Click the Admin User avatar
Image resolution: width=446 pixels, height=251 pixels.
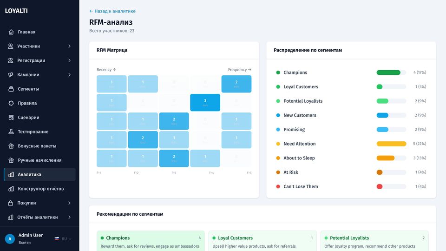10,239
